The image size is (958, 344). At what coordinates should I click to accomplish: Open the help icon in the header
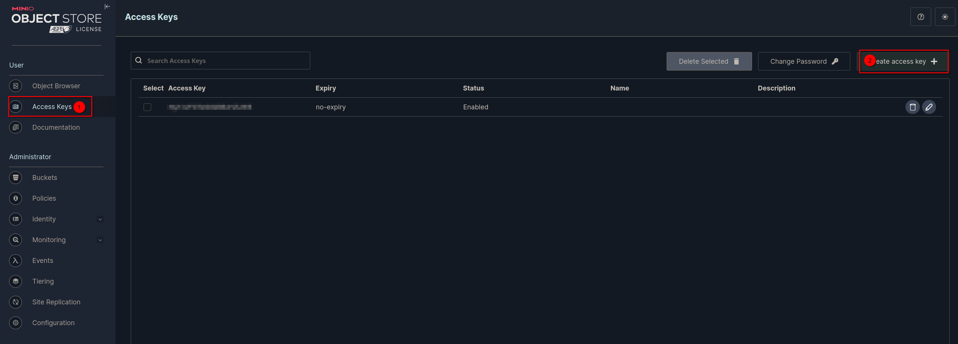pos(921,17)
